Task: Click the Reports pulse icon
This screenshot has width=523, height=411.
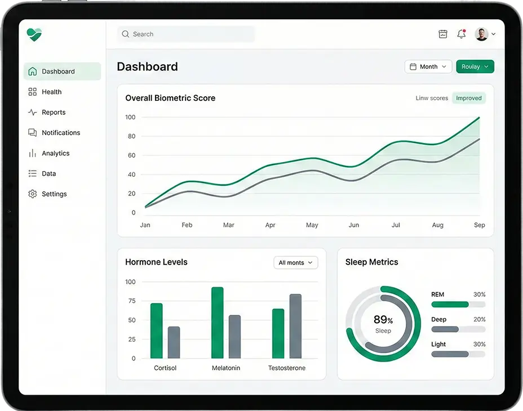Action: [33, 112]
